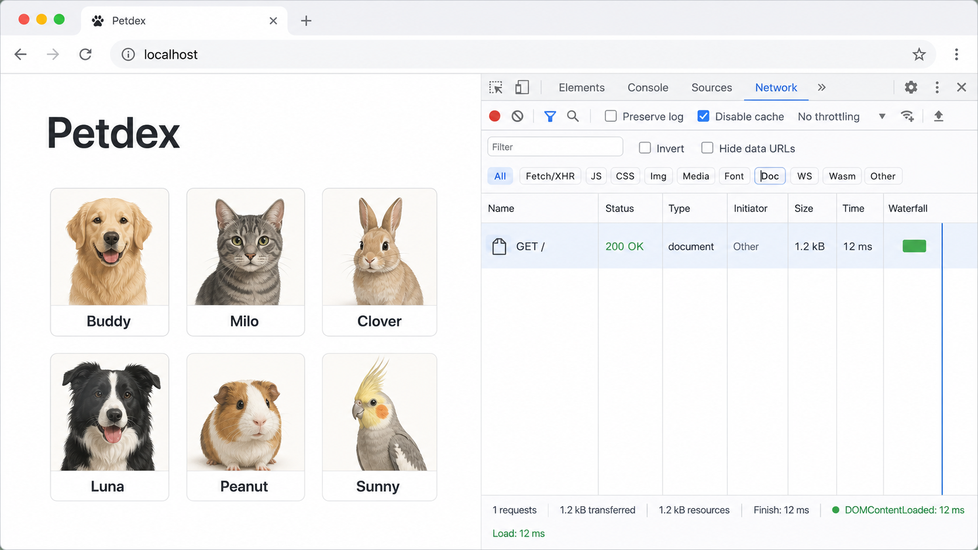The width and height of the screenshot is (978, 550).
Task: Uncheck the Disable cache checkbox
Action: tap(704, 116)
